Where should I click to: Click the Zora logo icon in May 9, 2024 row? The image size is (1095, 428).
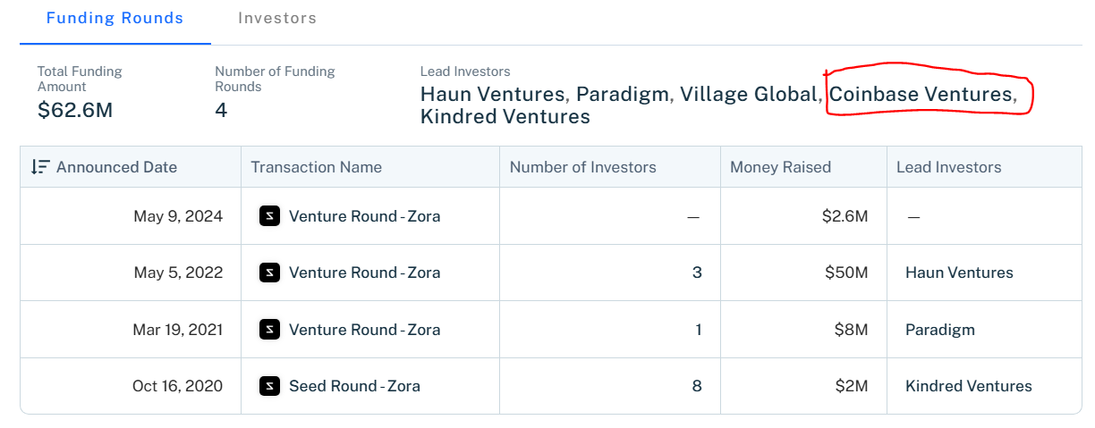tap(269, 216)
